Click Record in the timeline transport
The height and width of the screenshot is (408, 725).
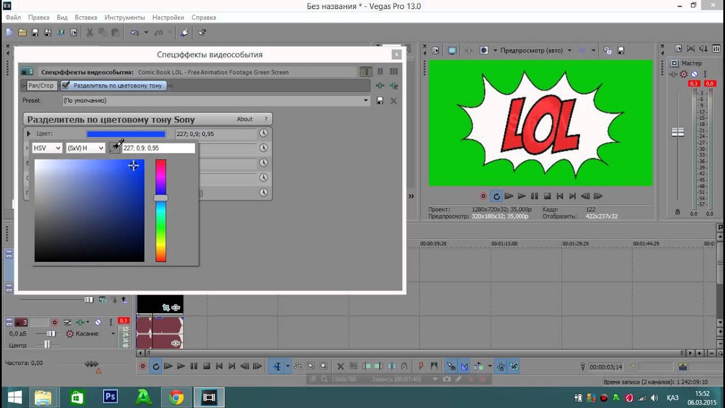tap(143, 367)
